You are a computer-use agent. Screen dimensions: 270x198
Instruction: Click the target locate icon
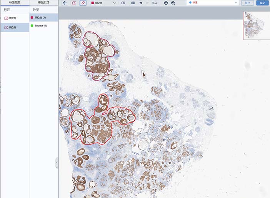pyautogui.click(x=166, y=3)
